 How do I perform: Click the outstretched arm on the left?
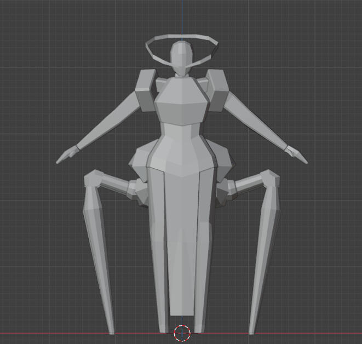point(107,127)
